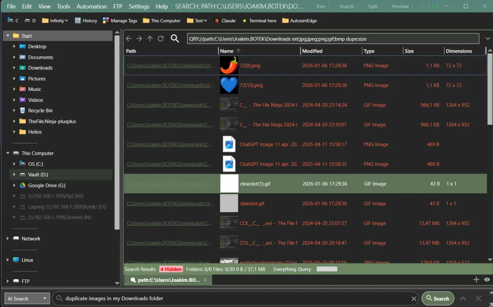Add a new tab with plus icon

pyautogui.click(x=476, y=280)
